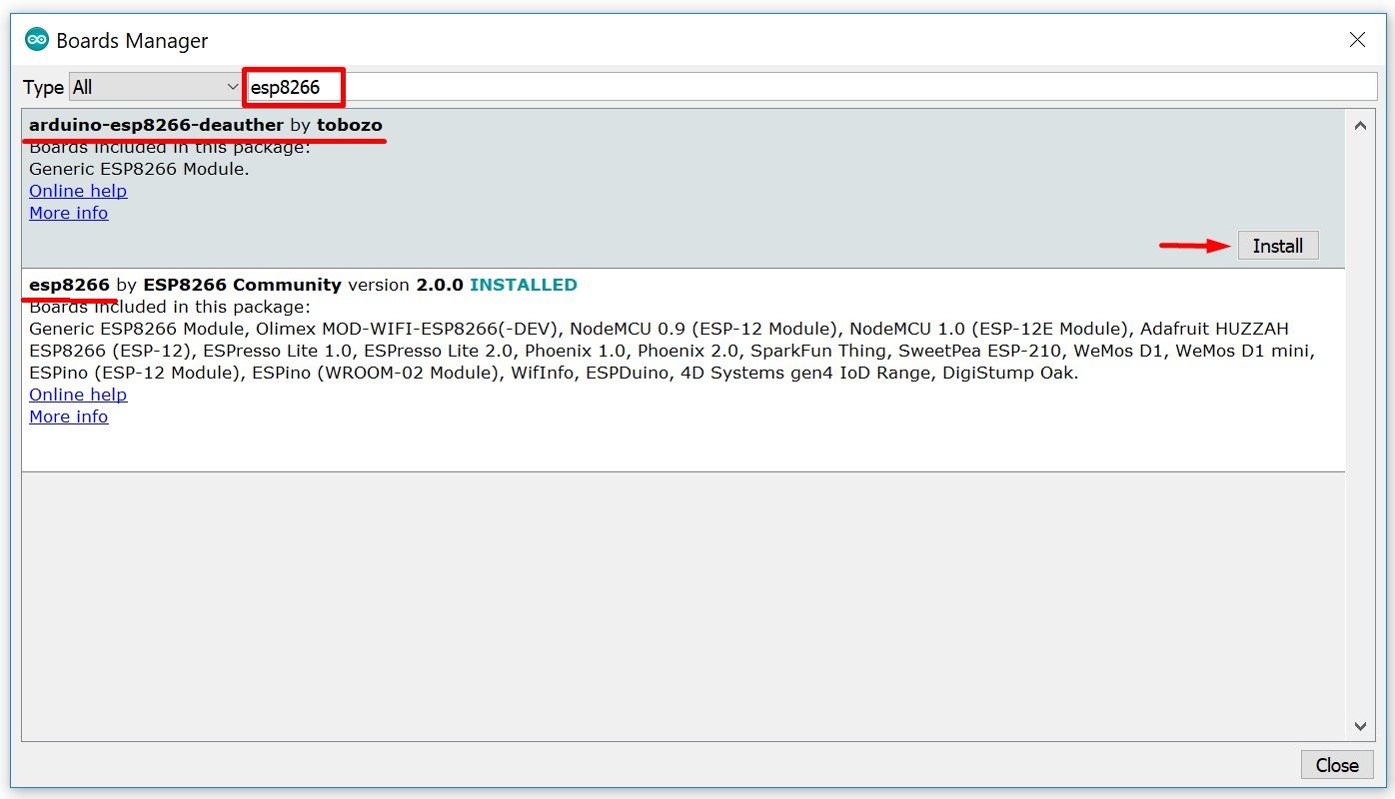Select the arduino-esp8266-deauther package entry title

tap(156, 126)
